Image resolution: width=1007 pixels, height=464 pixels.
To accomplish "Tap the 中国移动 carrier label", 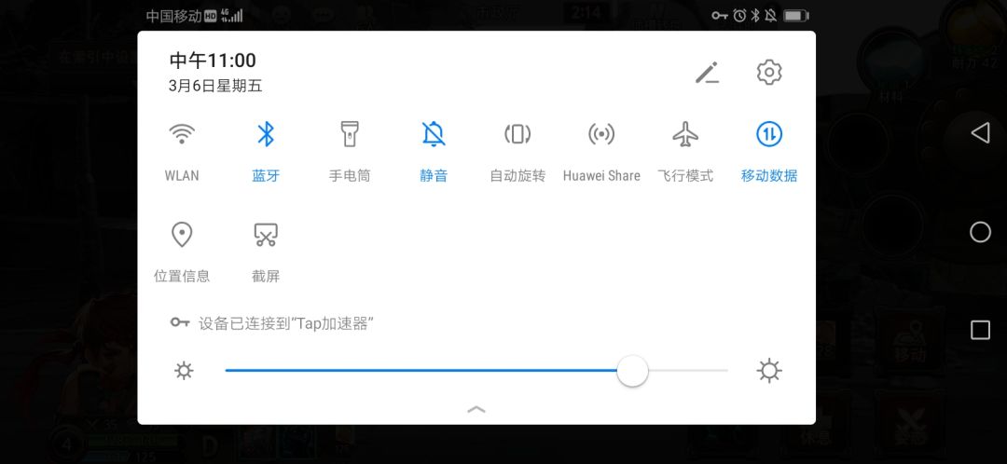I will [174, 16].
